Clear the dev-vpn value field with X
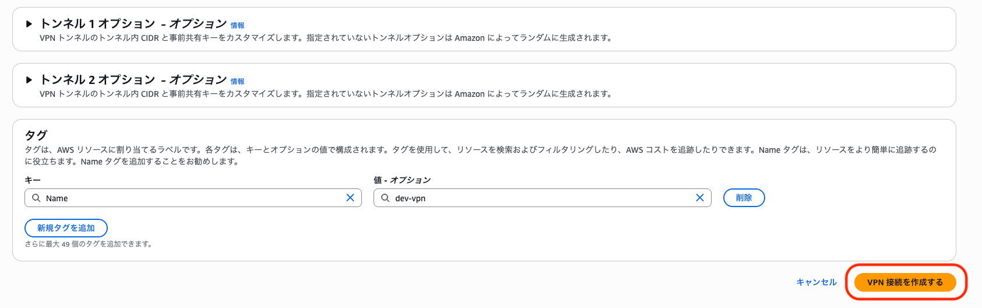 (x=700, y=198)
